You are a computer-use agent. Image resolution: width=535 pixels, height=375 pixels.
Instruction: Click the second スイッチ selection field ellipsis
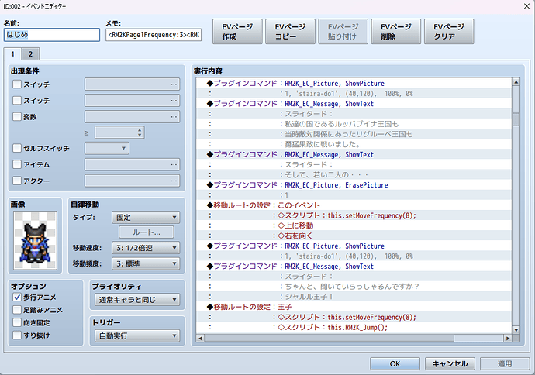pyautogui.click(x=174, y=101)
